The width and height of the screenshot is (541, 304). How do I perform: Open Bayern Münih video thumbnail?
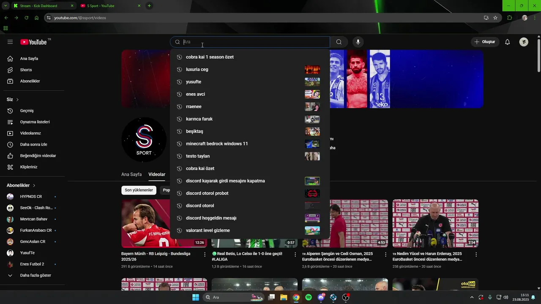[164, 223]
